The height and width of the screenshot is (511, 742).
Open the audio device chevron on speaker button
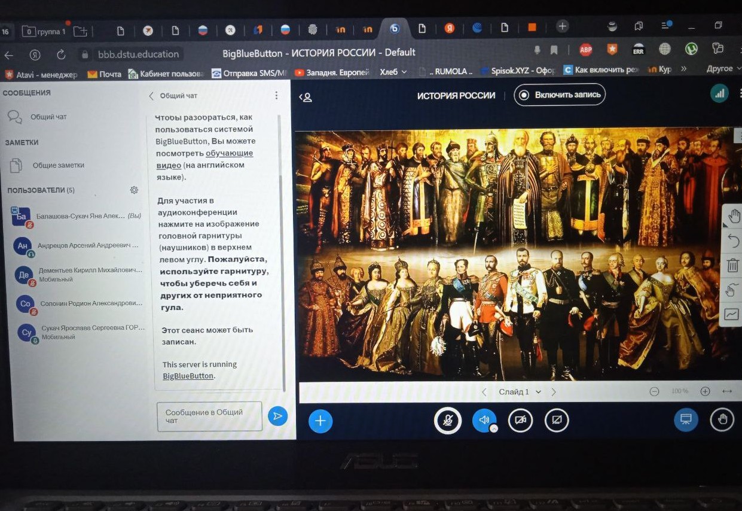[x=494, y=428]
